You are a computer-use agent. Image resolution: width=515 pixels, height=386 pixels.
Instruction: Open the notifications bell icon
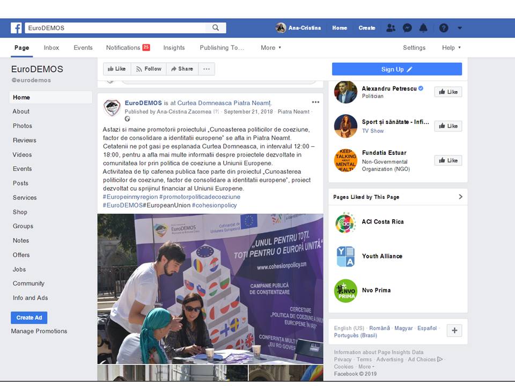pyautogui.click(x=423, y=28)
